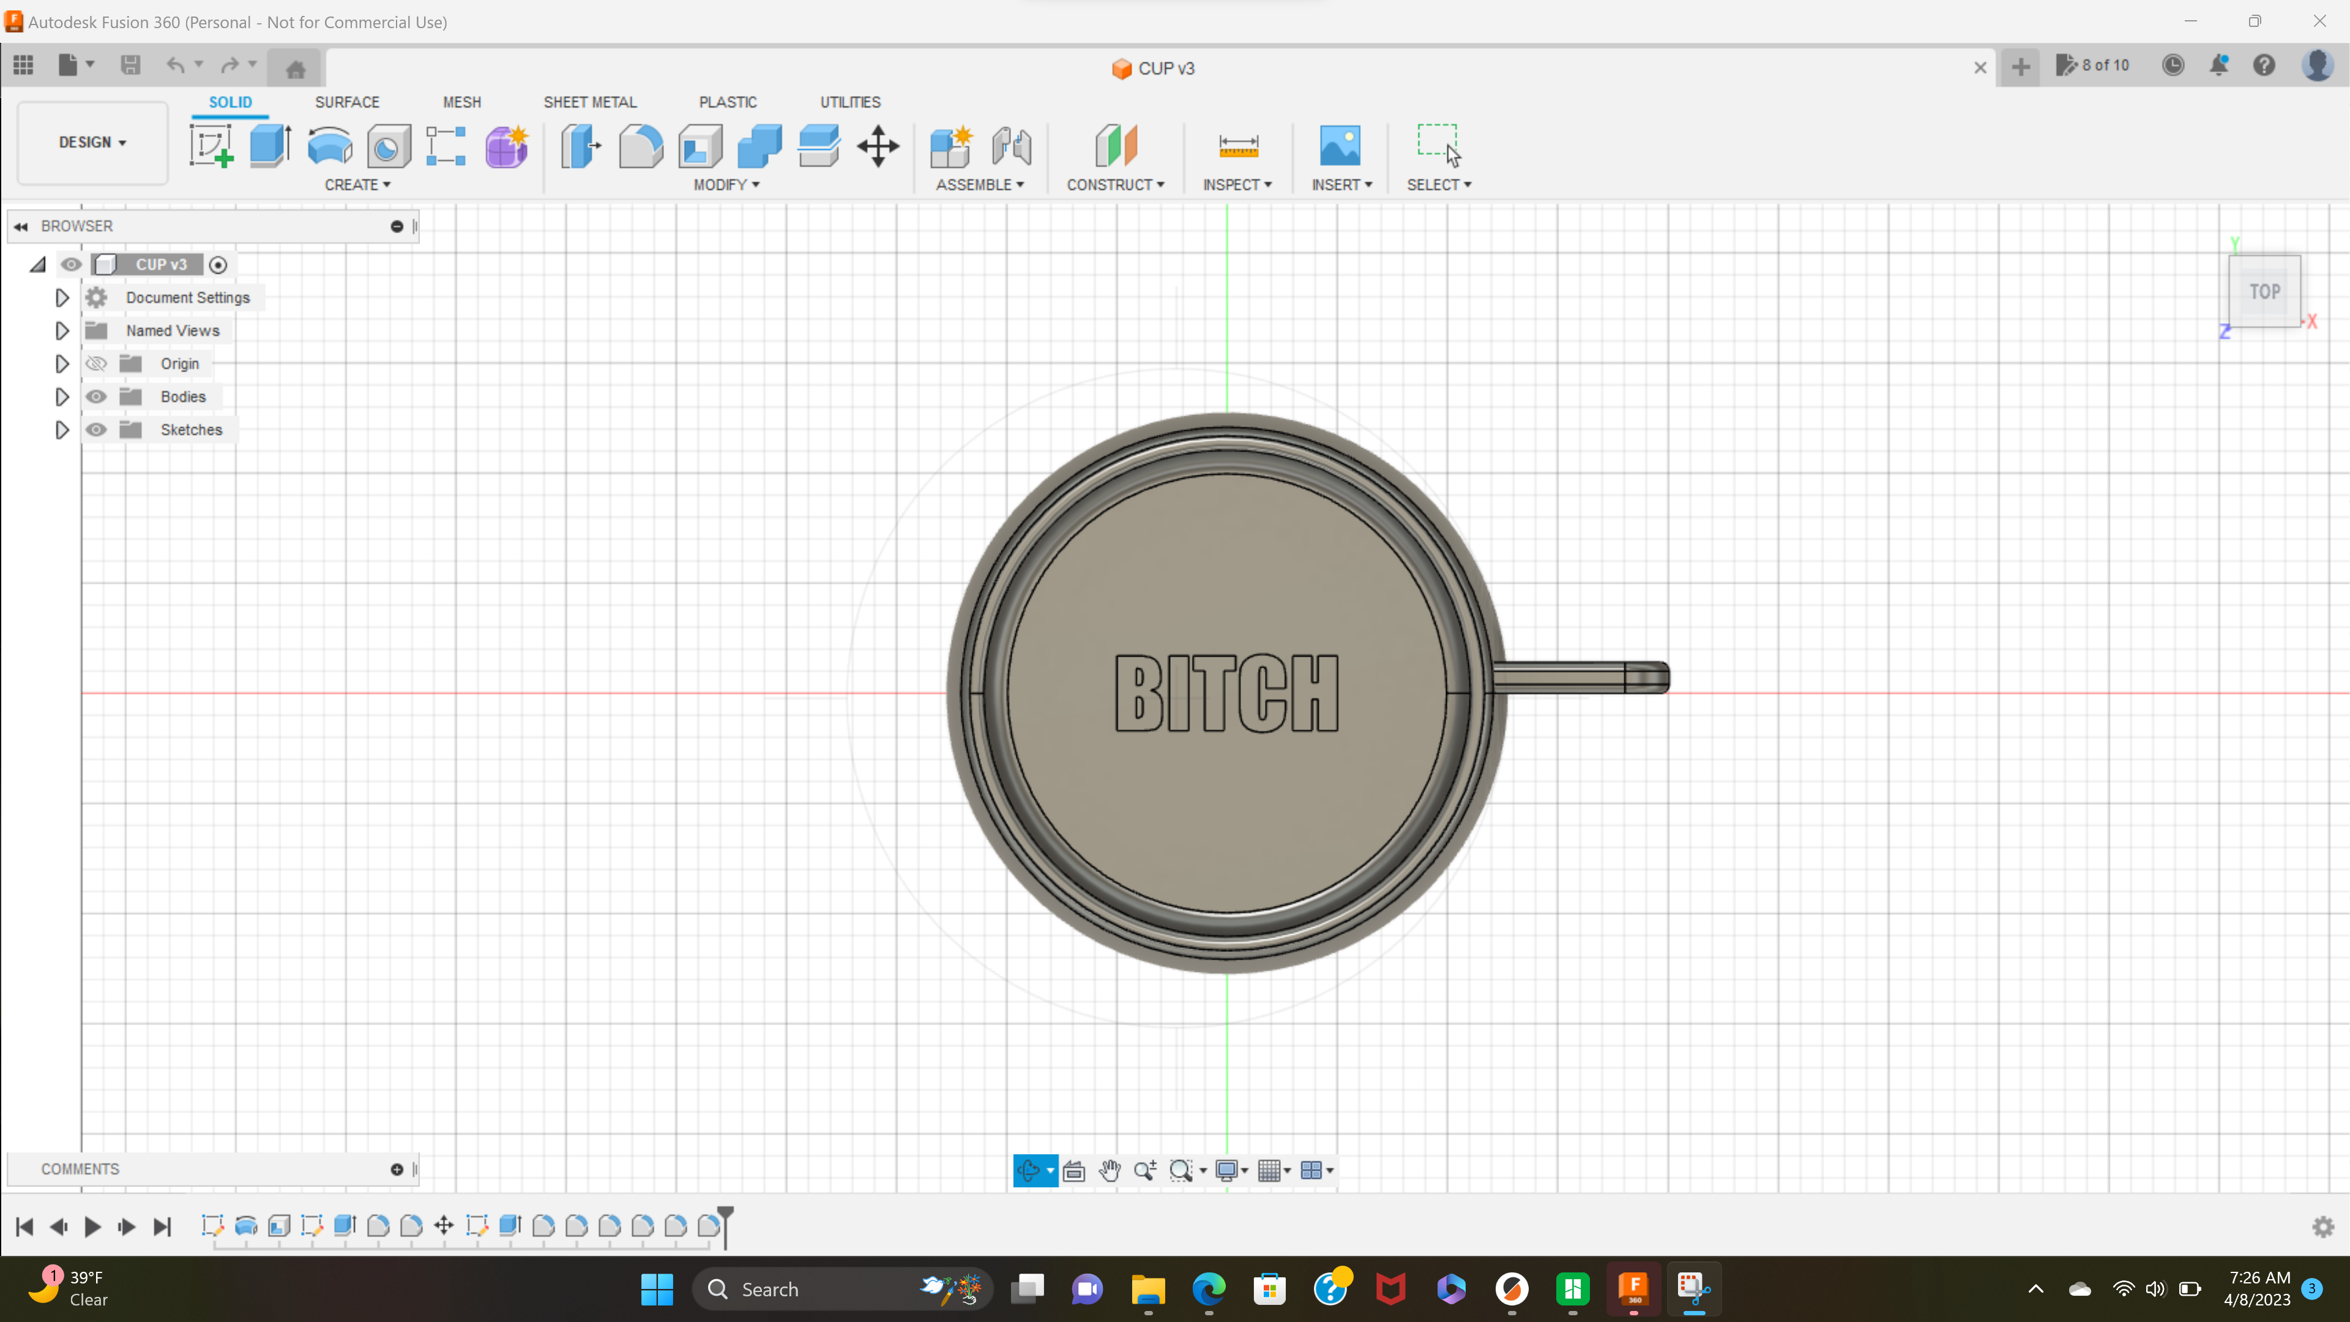Open the CREATE dropdown menu
The height and width of the screenshot is (1322, 2350).
click(x=357, y=184)
